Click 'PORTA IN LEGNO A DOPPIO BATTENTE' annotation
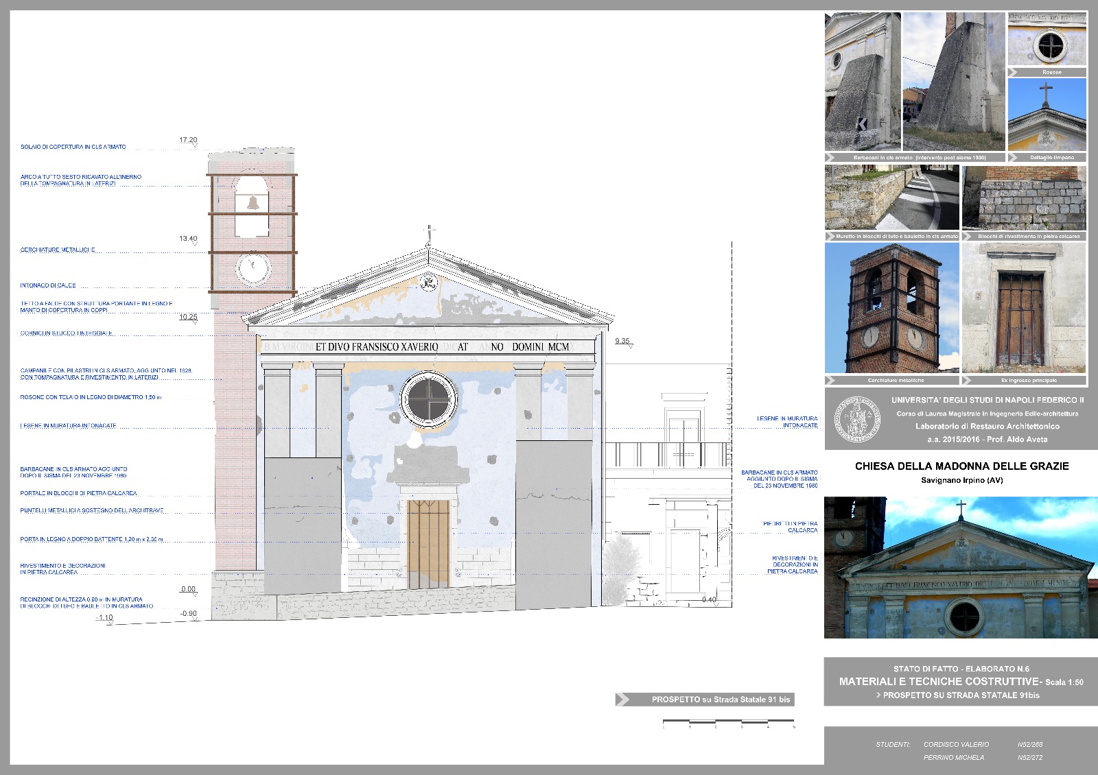Screen dimensions: 1098x775 point(92,539)
